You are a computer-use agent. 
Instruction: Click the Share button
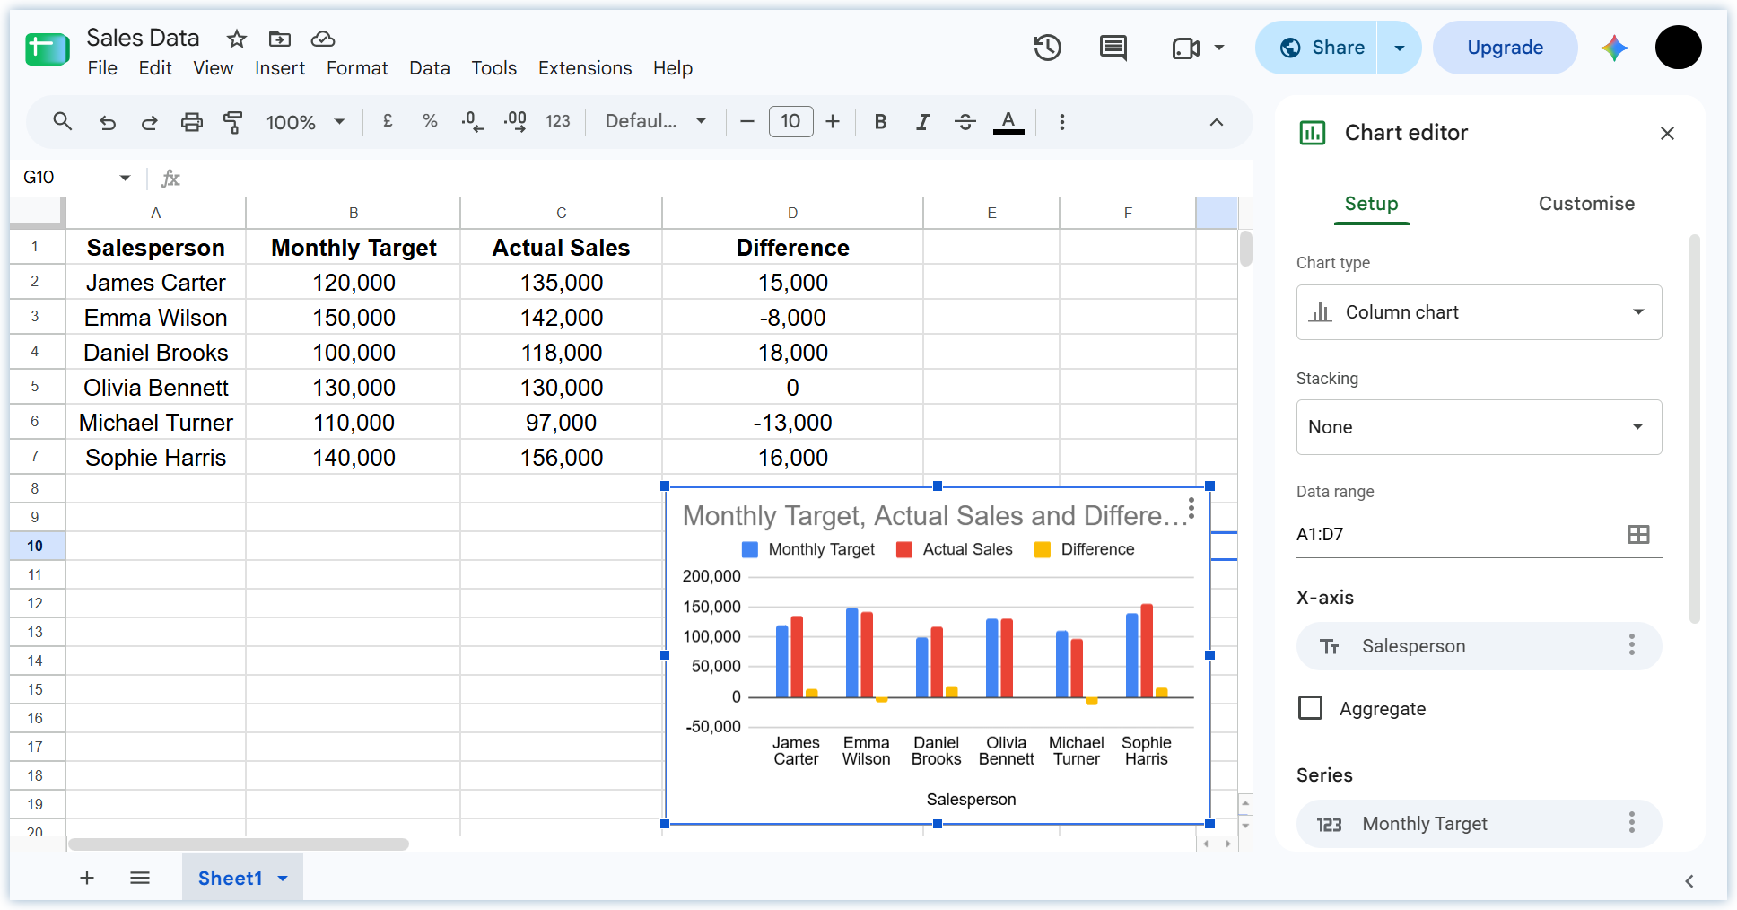click(x=1317, y=48)
